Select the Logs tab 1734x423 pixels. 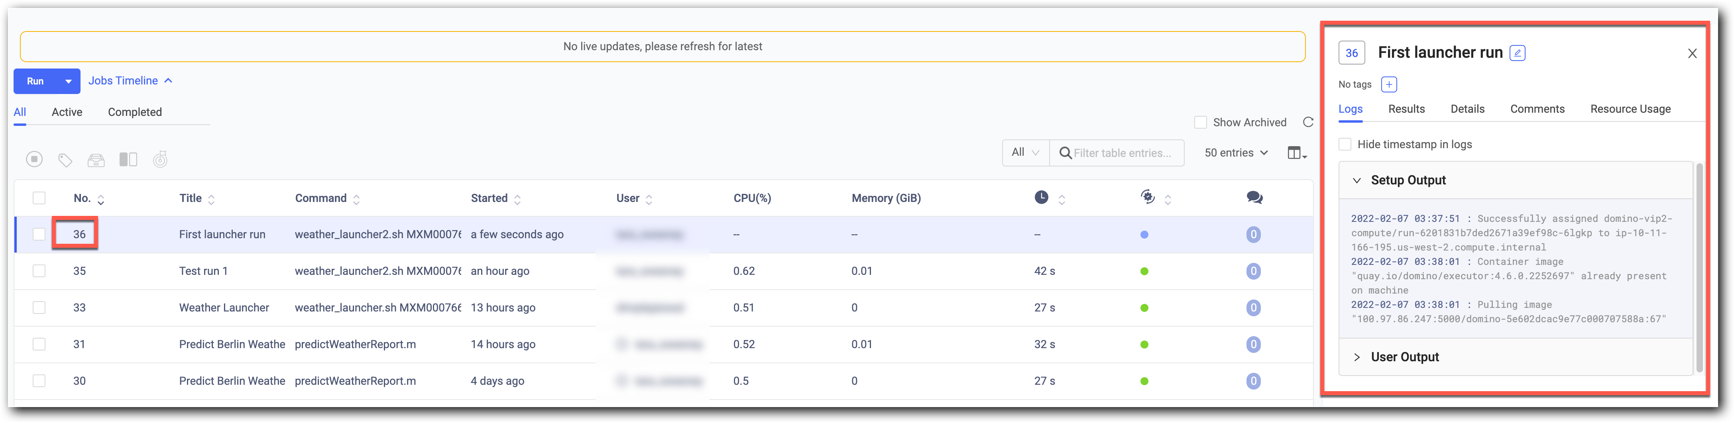point(1350,109)
